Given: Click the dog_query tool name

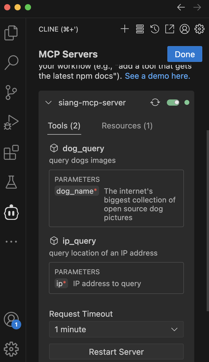Looking at the screenshot, I should [83, 149].
